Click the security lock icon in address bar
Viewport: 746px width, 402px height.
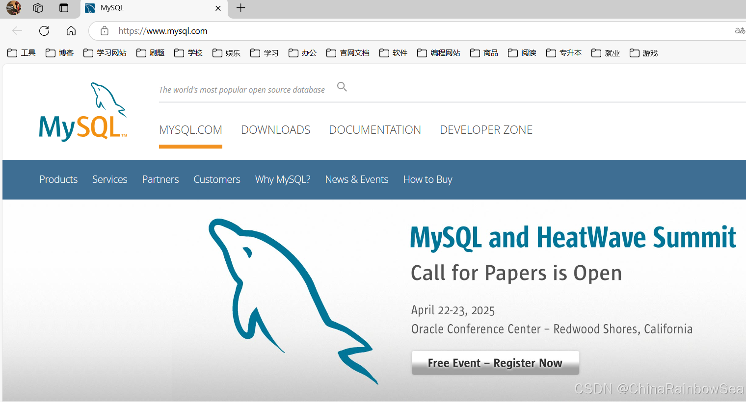coord(104,30)
